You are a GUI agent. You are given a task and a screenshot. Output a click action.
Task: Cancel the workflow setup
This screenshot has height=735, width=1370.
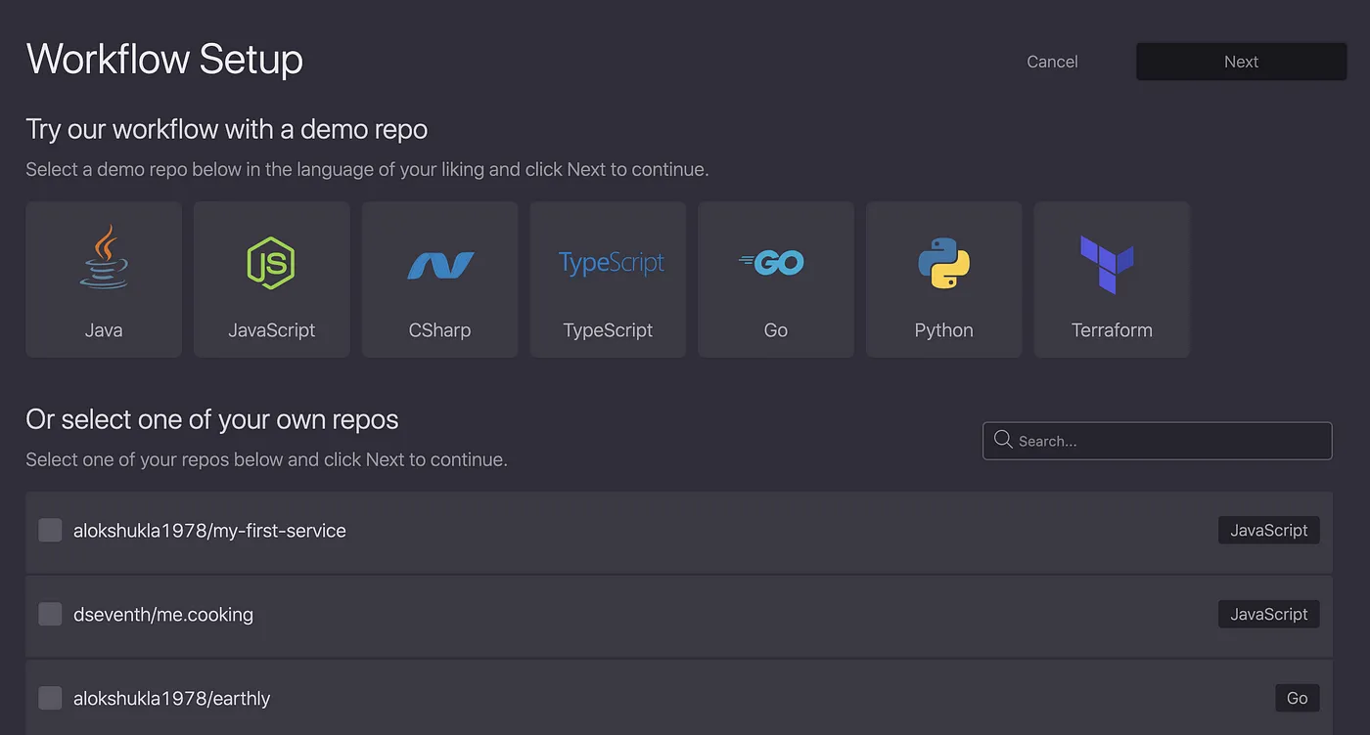tap(1052, 62)
